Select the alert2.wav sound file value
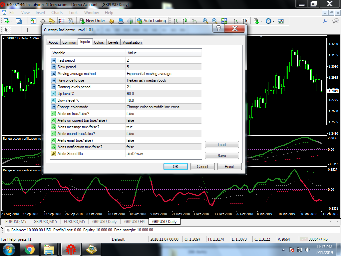The height and width of the screenshot is (256, 341). 164,154
